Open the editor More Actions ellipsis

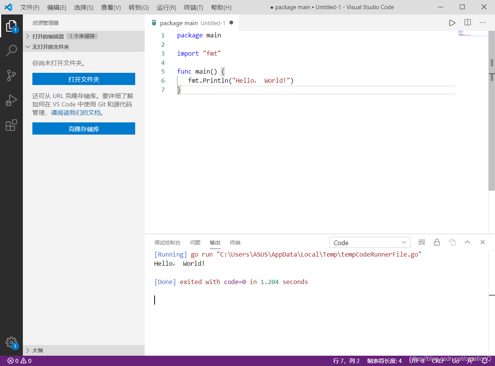click(482, 22)
